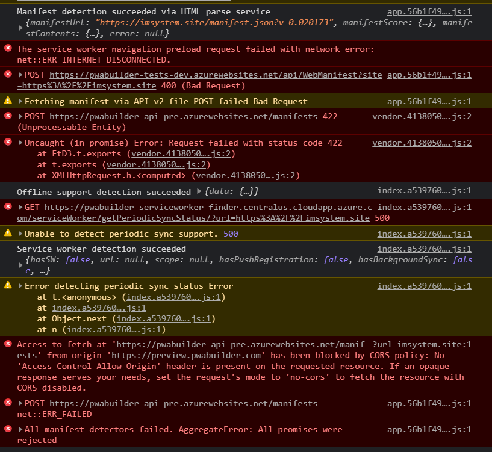Viewport: 492px width, 452px height.
Task: Expand the 'All manifest detectors failed' AggregateError
Action: click(x=19, y=429)
